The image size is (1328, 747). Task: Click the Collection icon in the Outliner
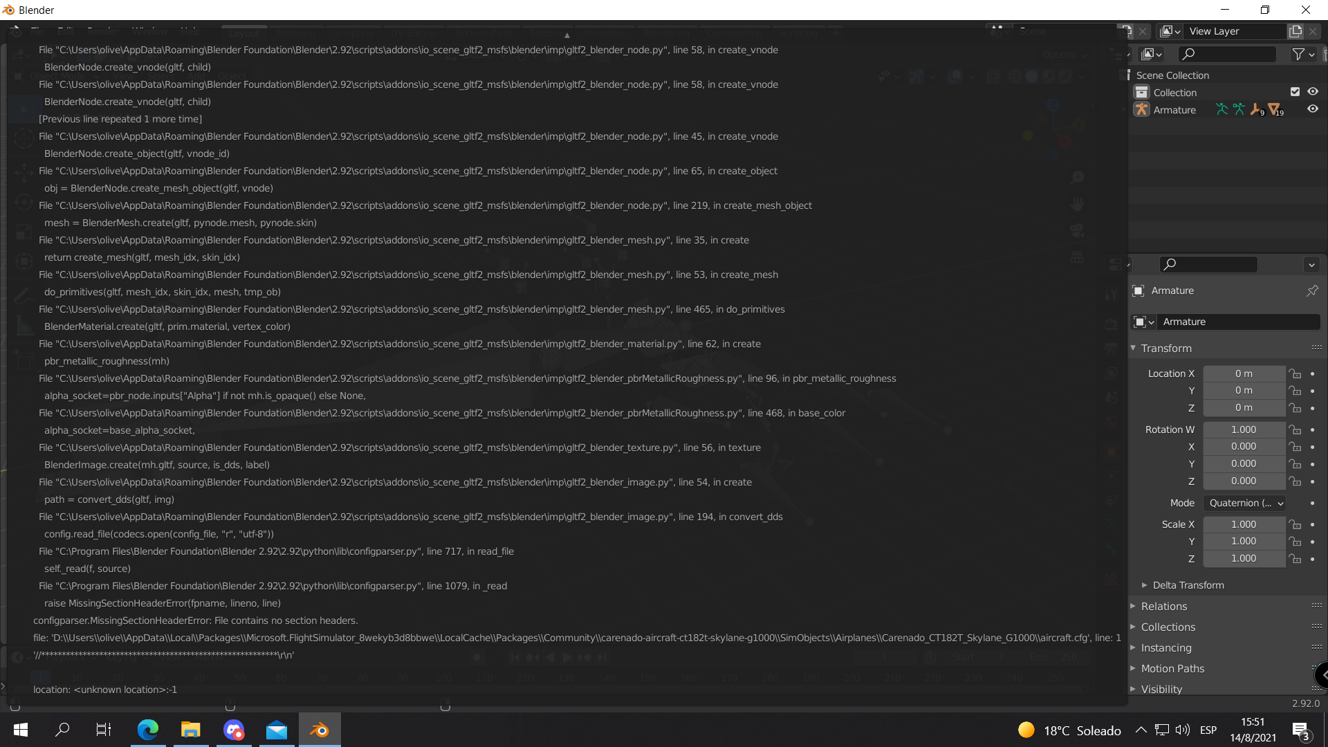pos(1142,92)
